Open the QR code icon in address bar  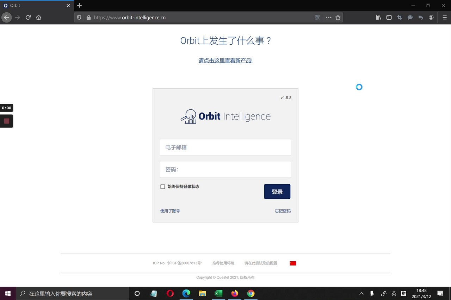[317, 17]
